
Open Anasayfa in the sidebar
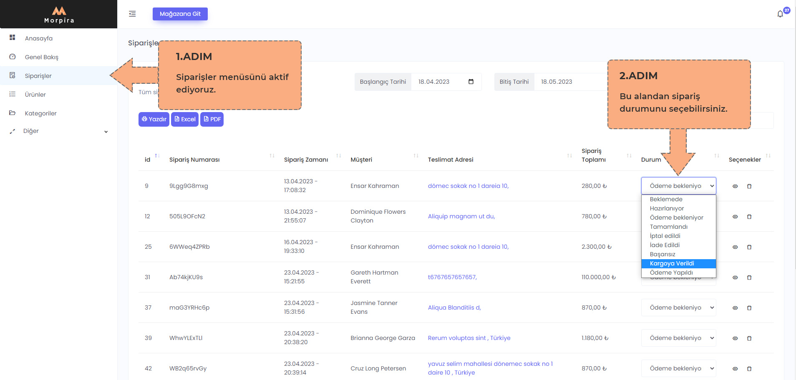coord(58,38)
